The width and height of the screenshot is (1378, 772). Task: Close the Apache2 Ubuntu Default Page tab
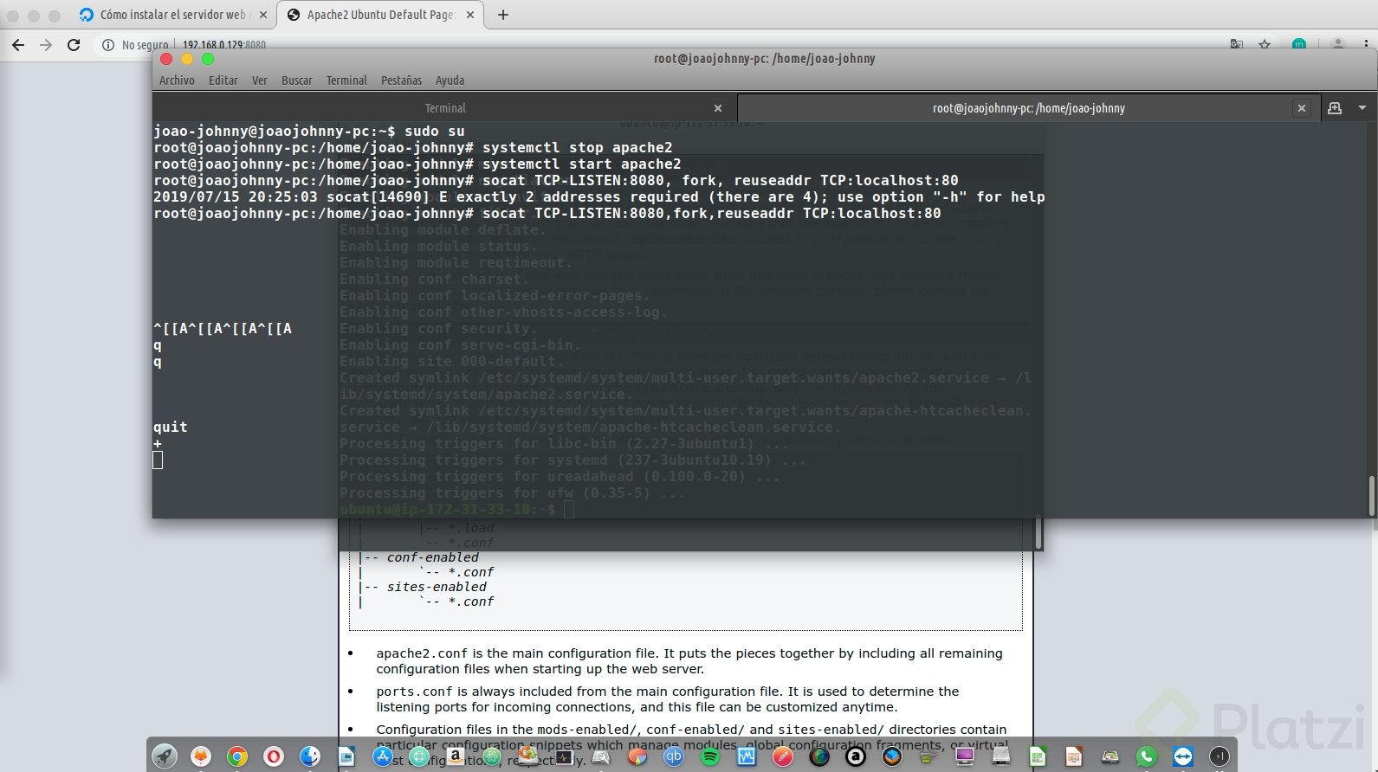coord(470,15)
